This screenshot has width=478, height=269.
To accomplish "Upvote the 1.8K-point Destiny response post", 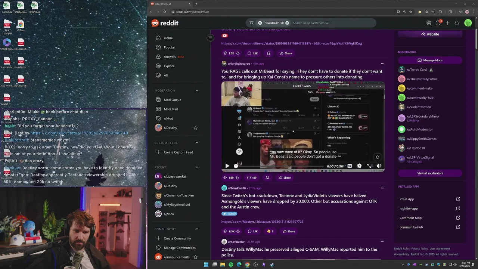I will pyautogui.click(x=225, y=53).
